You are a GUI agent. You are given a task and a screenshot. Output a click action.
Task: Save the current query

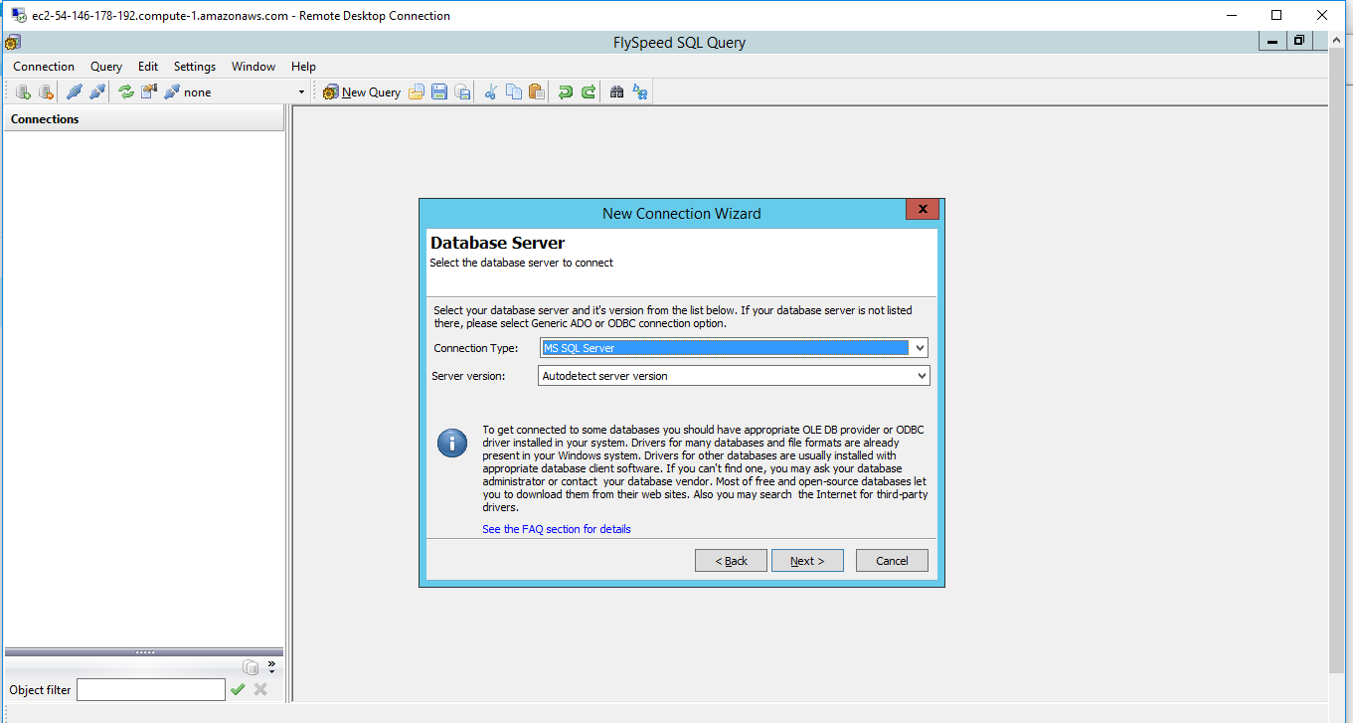(x=438, y=91)
